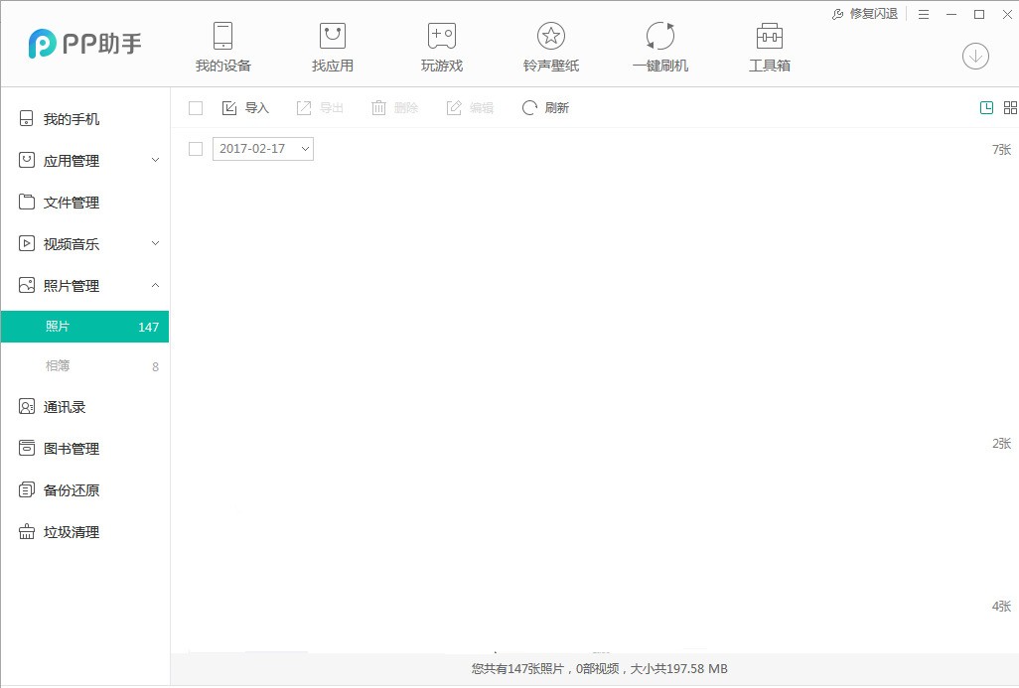Open the 我的设备 tab
This screenshot has width=1019, height=688.
[x=222, y=48]
